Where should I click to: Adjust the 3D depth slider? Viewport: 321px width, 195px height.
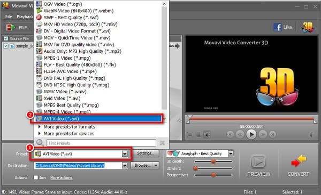[213, 161]
